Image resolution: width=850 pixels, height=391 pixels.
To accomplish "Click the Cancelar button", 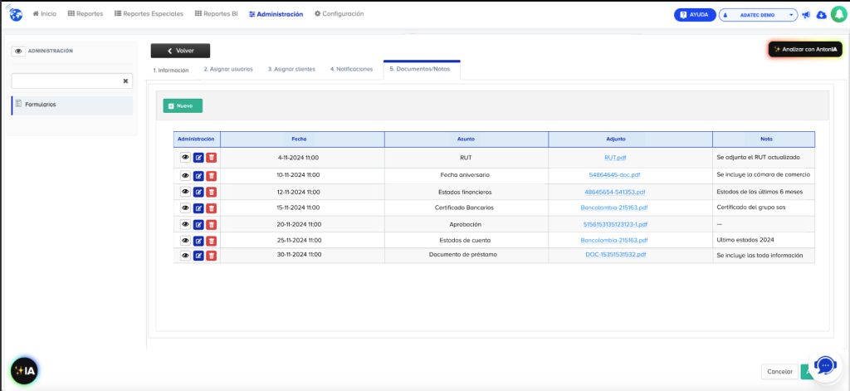I will 780,371.
